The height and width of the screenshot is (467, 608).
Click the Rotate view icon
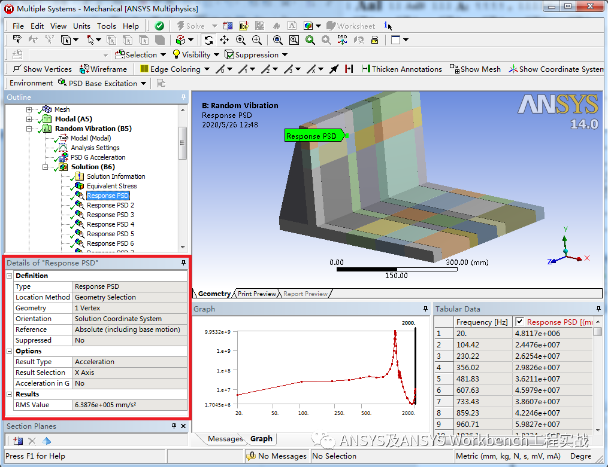point(208,40)
